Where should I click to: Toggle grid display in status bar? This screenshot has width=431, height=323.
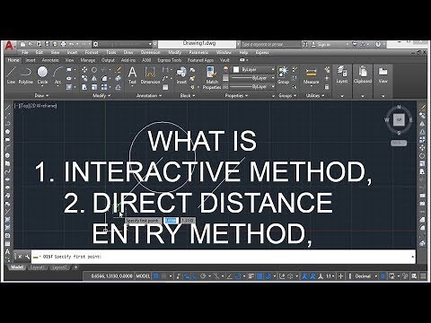[x=156, y=276]
